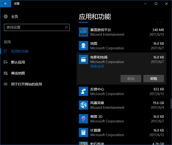Select the Feedback Hub (反馈中心) icon
Screen dimensions: 172x145
click(83, 91)
